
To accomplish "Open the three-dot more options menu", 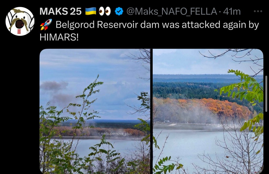I will 258,11.
